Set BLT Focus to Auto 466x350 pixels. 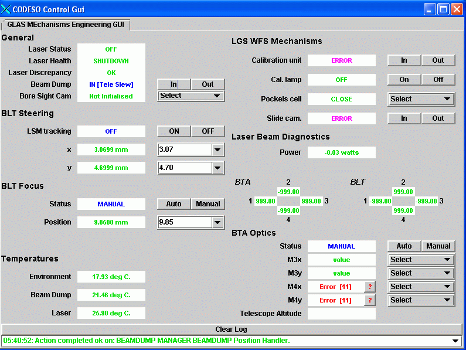[174, 204]
